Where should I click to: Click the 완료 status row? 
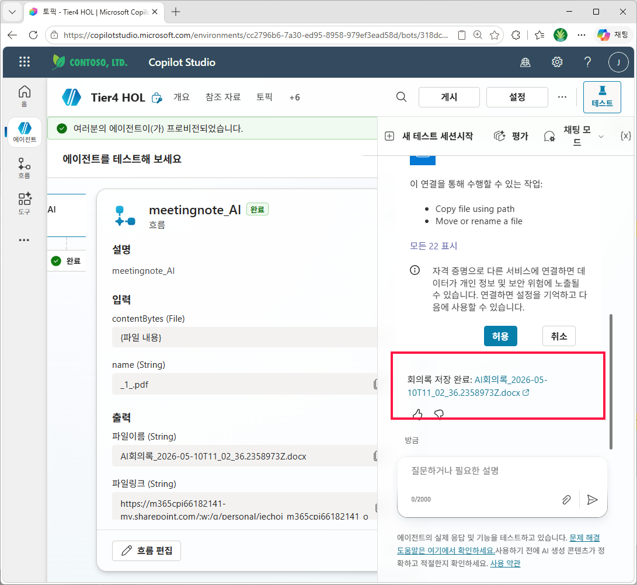click(66, 261)
